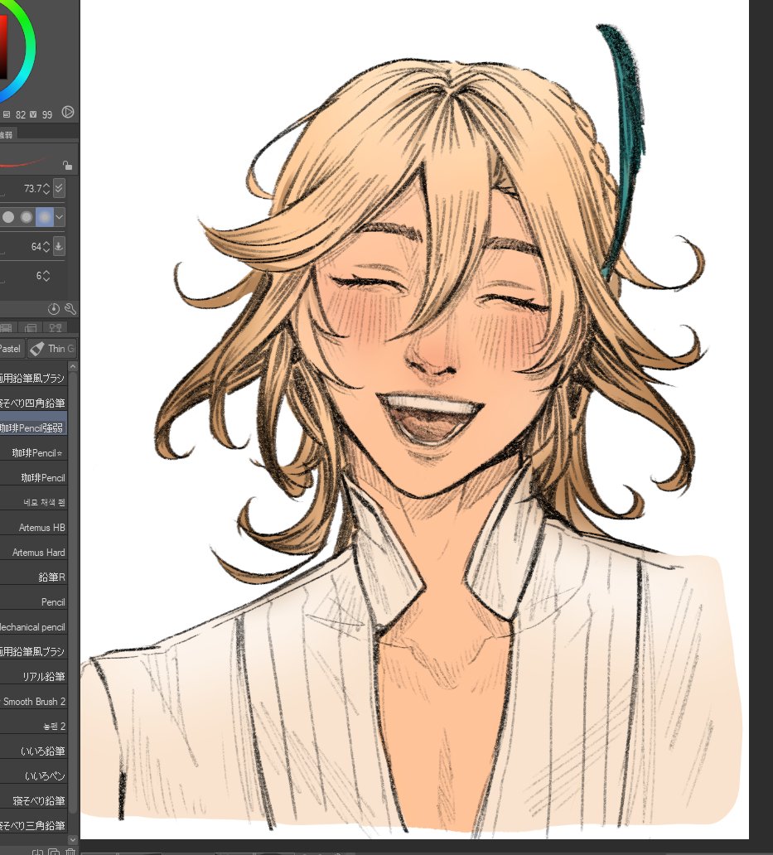Click the brush size 73.7 stepper arrows

coord(46,189)
